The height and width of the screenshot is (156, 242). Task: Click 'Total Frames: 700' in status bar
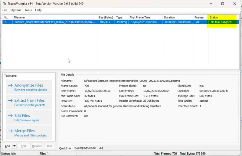coord(165,154)
